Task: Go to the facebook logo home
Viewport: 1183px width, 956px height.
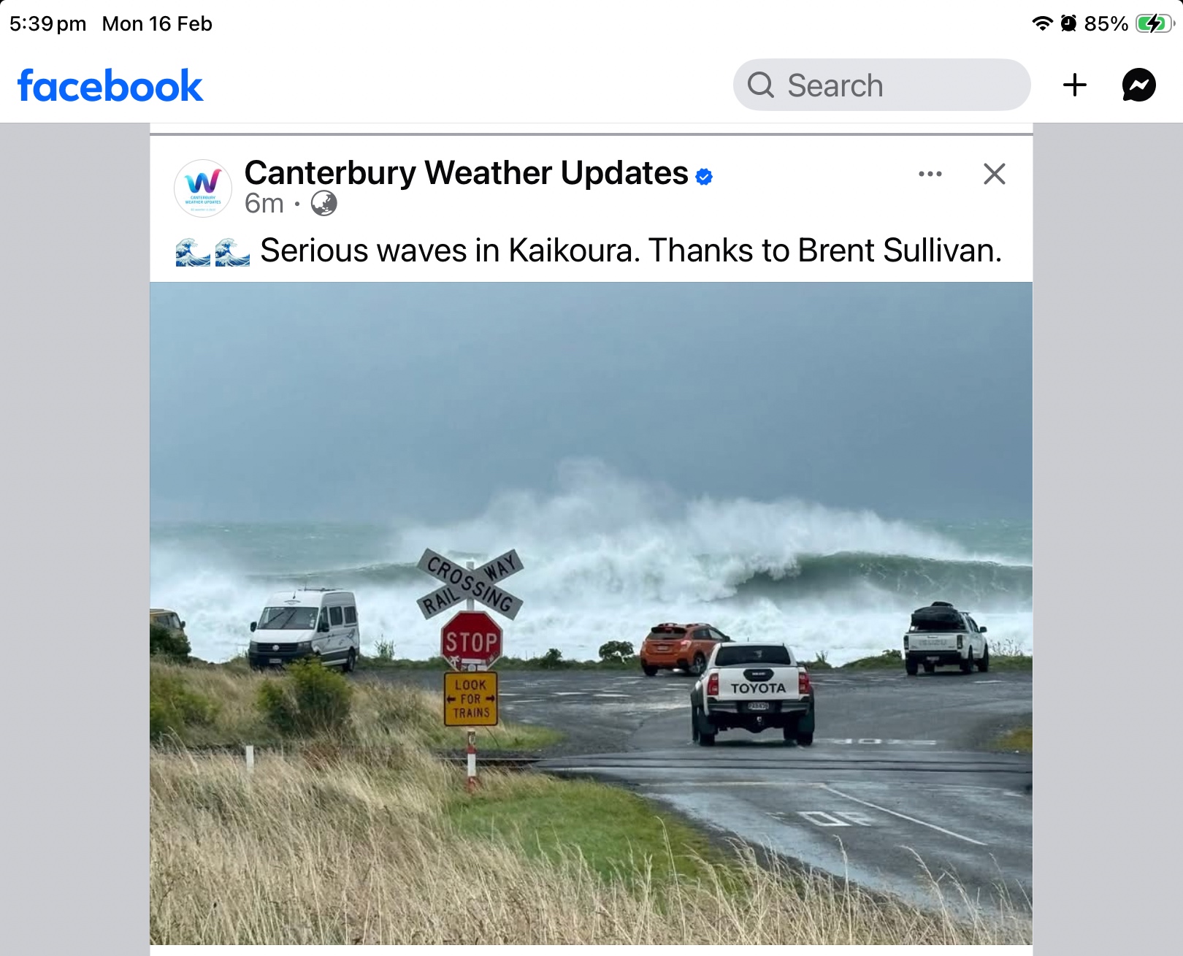Action: 110,85
